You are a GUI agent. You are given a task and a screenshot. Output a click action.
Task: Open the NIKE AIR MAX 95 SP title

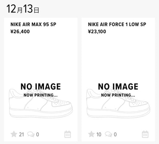pyautogui.click(x=33, y=24)
